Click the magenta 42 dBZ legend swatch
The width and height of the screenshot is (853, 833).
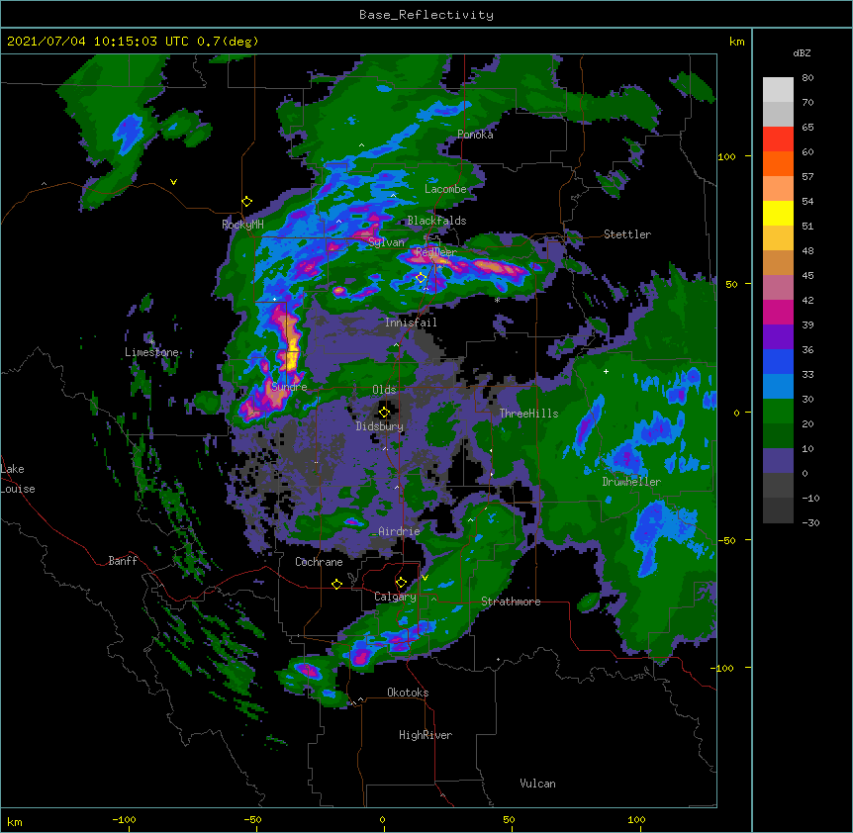778,312
